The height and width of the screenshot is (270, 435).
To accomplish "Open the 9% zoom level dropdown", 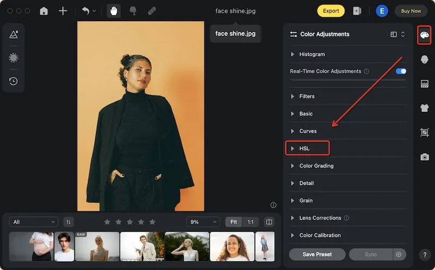I will pyautogui.click(x=203, y=222).
